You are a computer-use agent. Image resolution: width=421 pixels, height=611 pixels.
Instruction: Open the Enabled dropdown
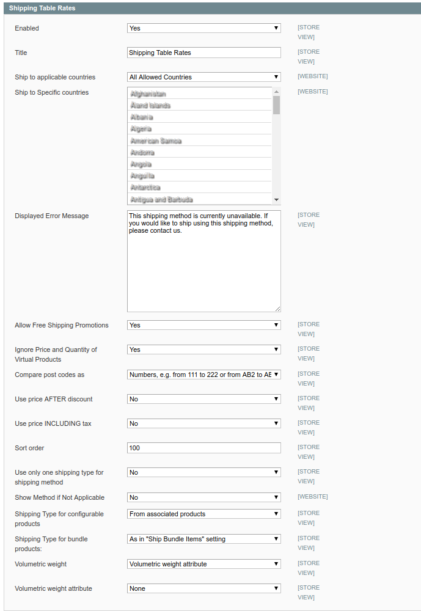coord(203,28)
